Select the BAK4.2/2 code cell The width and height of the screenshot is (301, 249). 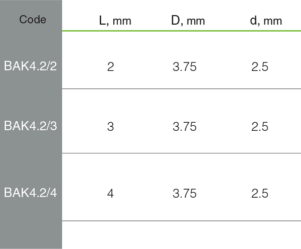coord(31,66)
